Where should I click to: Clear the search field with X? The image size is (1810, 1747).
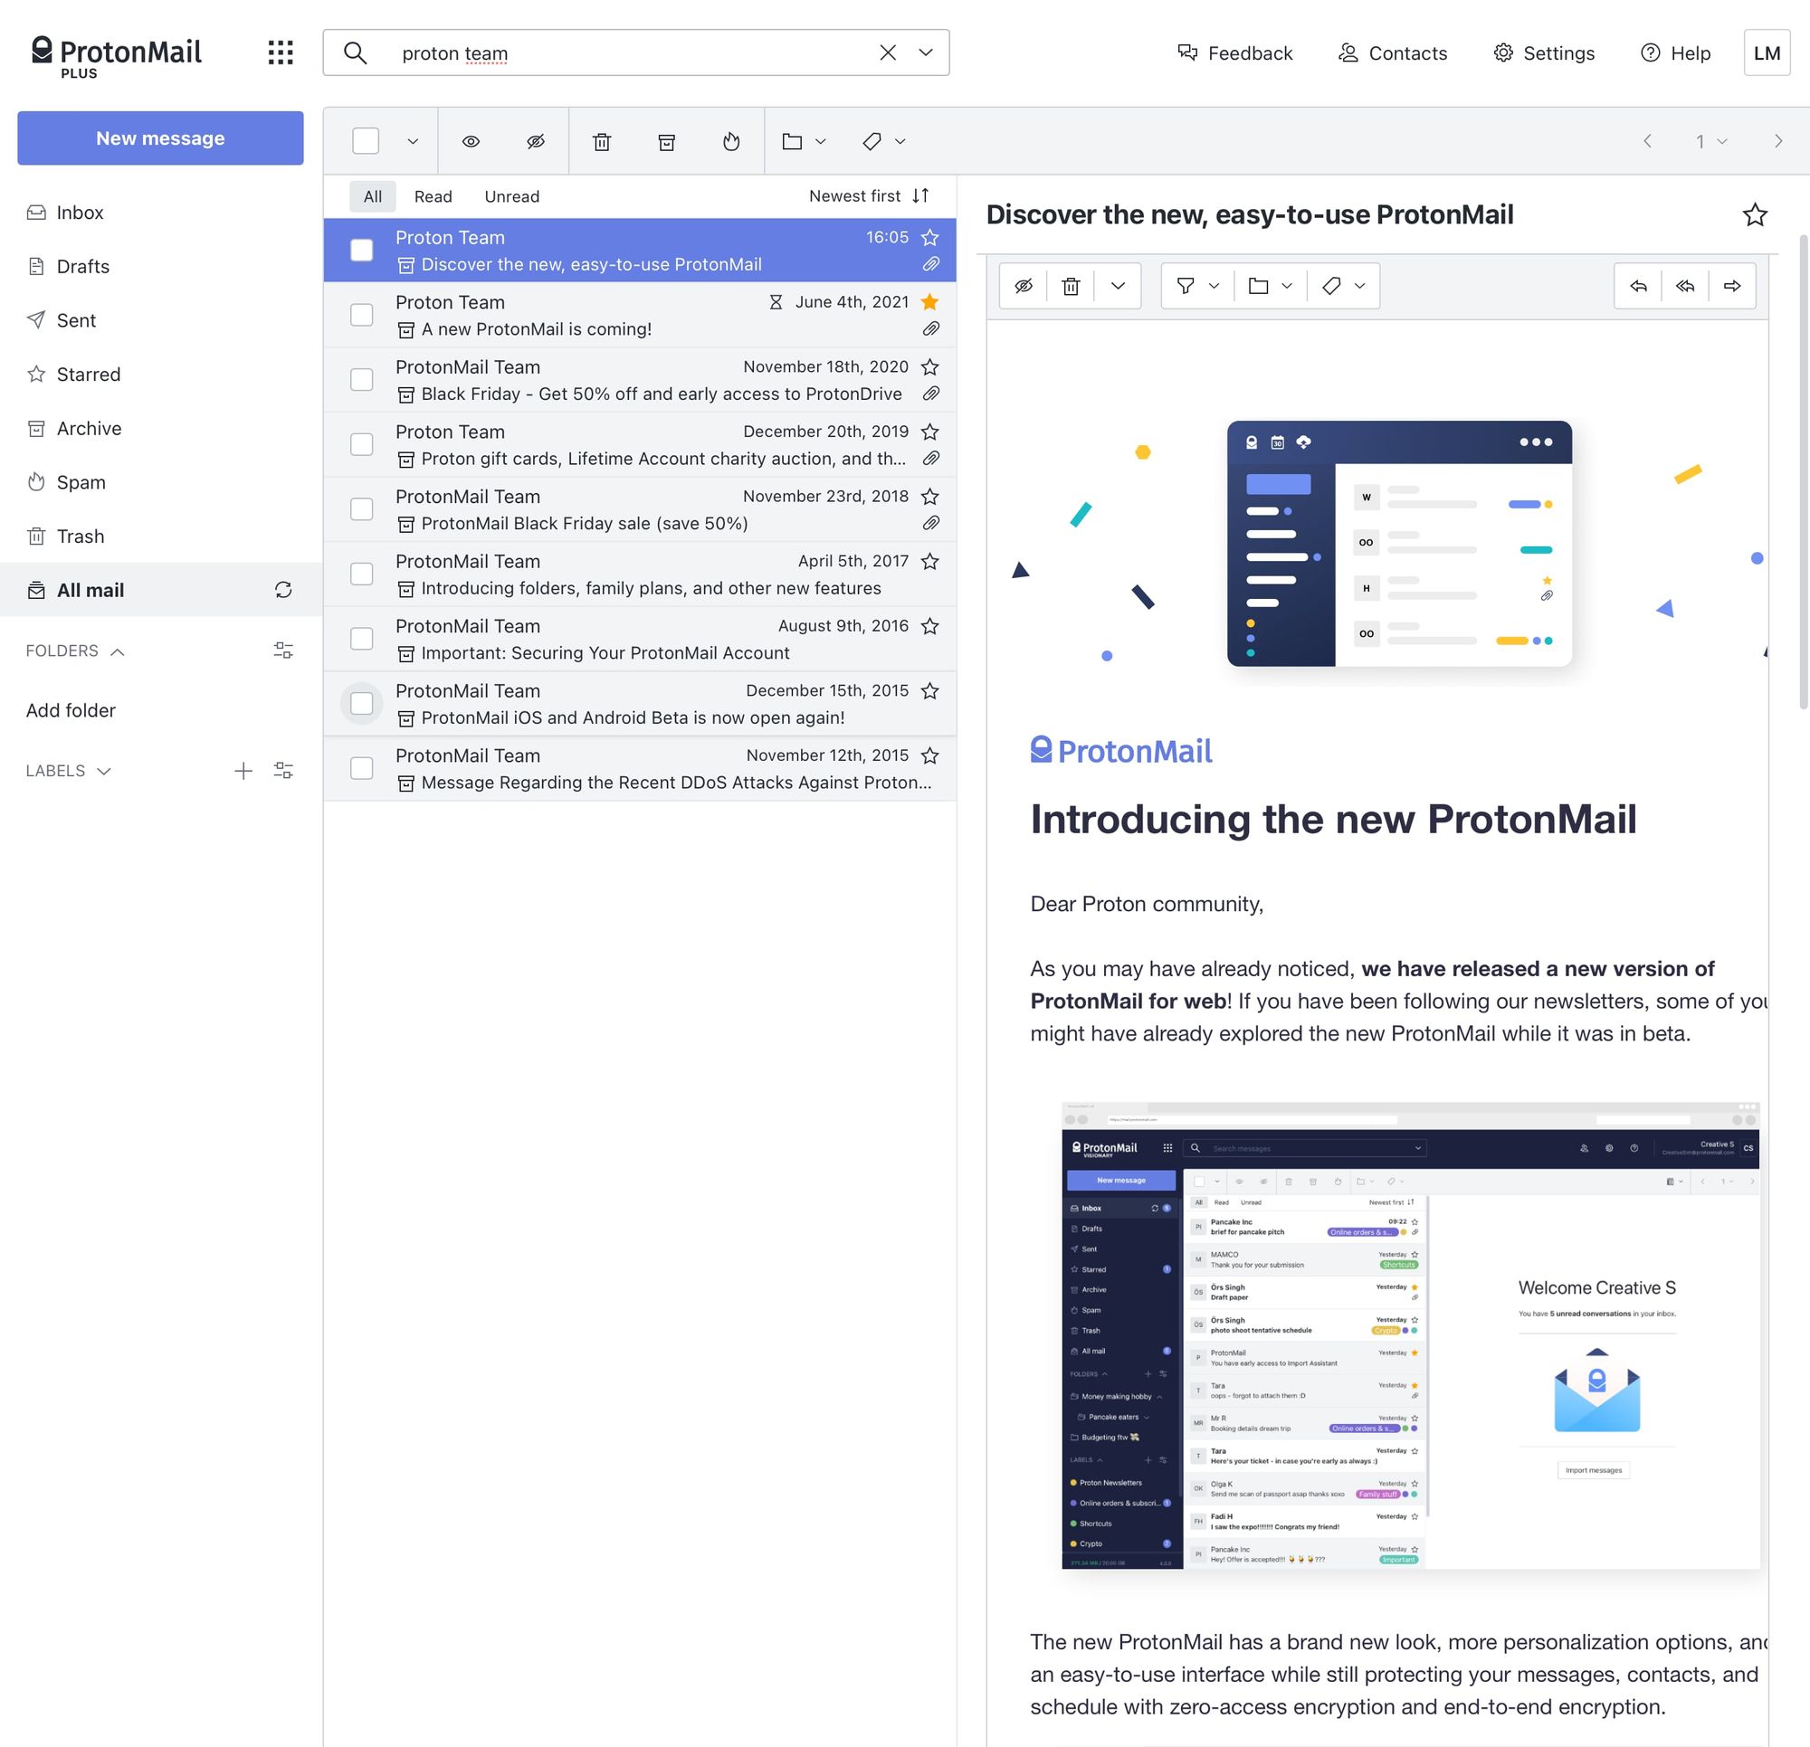(x=888, y=52)
